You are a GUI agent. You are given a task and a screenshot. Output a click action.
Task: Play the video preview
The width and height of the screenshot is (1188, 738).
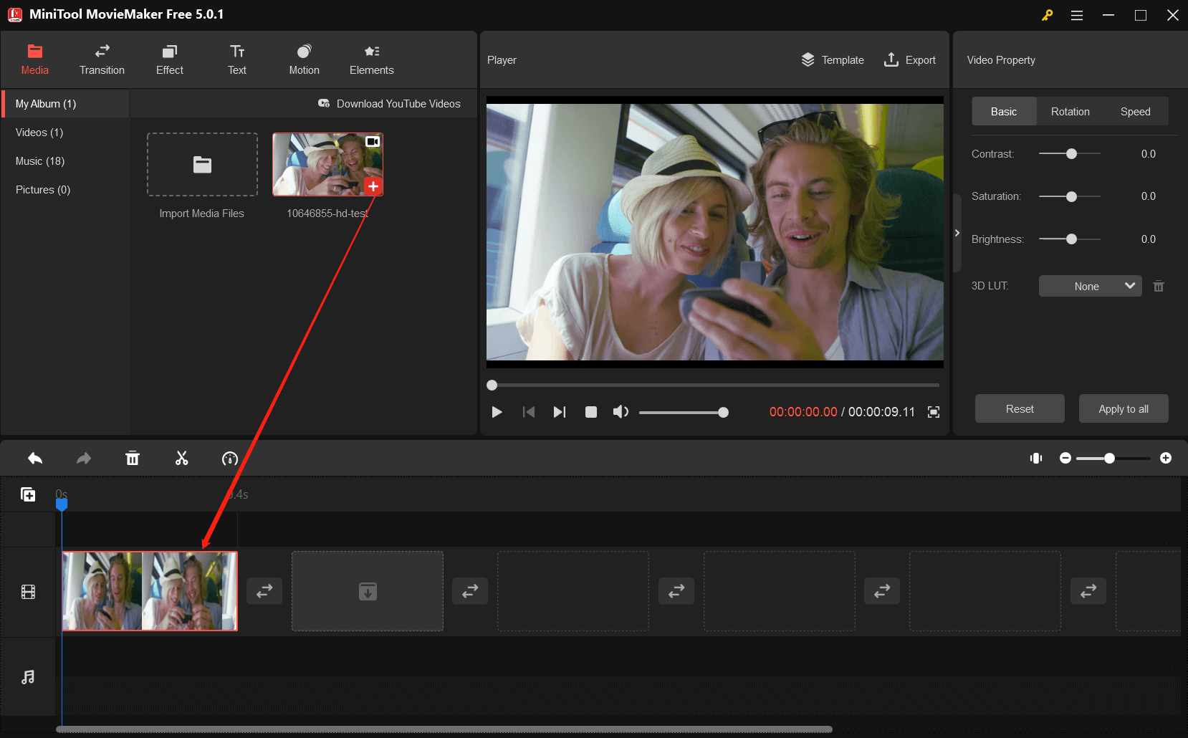(x=497, y=412)
